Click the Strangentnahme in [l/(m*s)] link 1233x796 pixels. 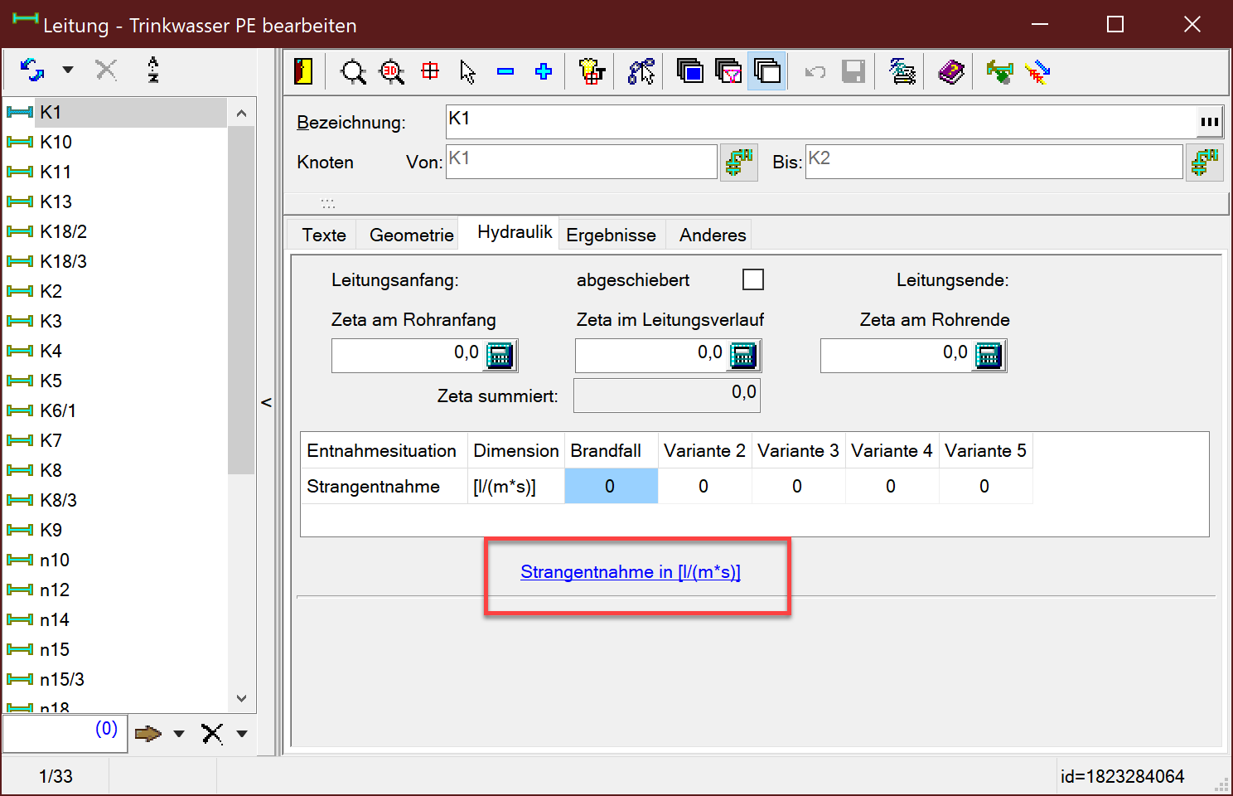630,572
